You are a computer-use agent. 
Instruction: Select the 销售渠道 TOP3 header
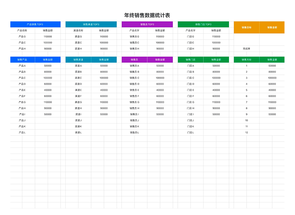point(91,24)
